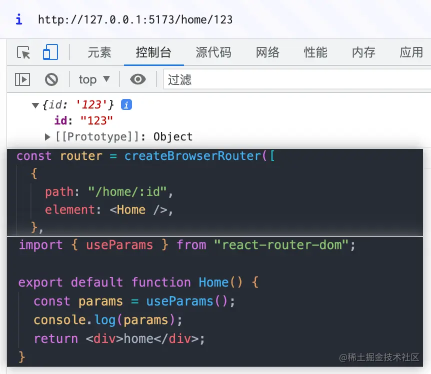Click the createBrowserRouter code text

(192, 156)
